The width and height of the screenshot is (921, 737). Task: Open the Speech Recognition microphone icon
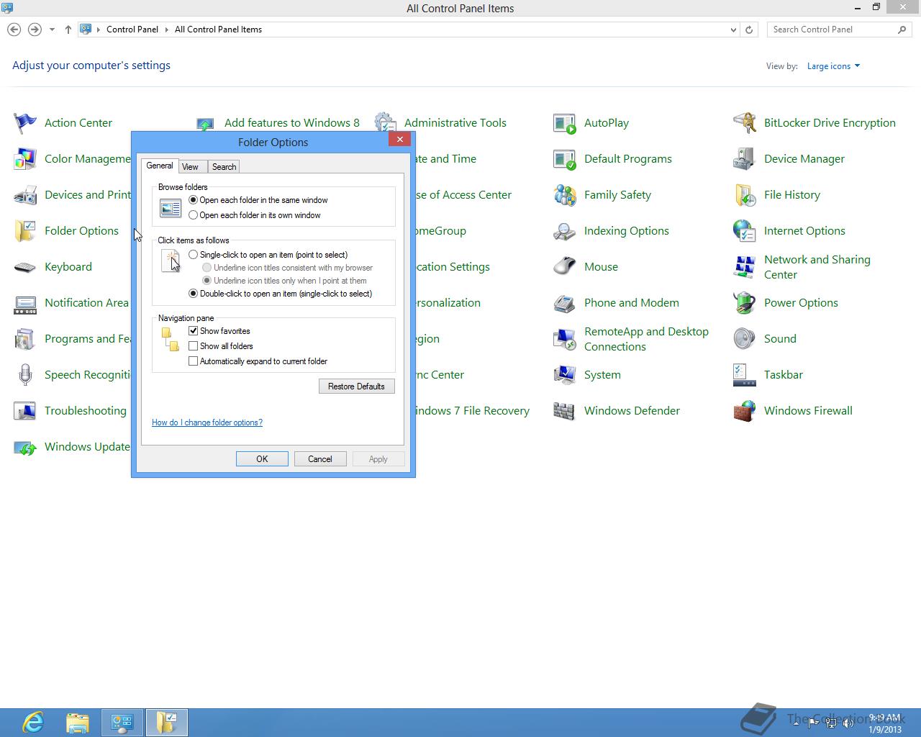coord(25,375)
